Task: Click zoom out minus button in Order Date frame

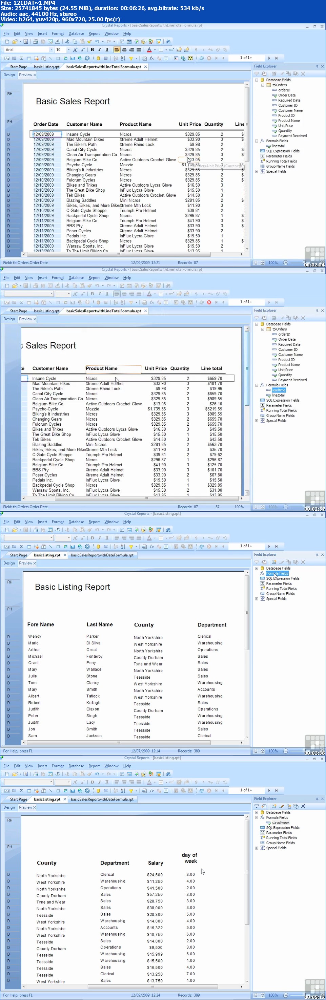Action: (286, 263)
